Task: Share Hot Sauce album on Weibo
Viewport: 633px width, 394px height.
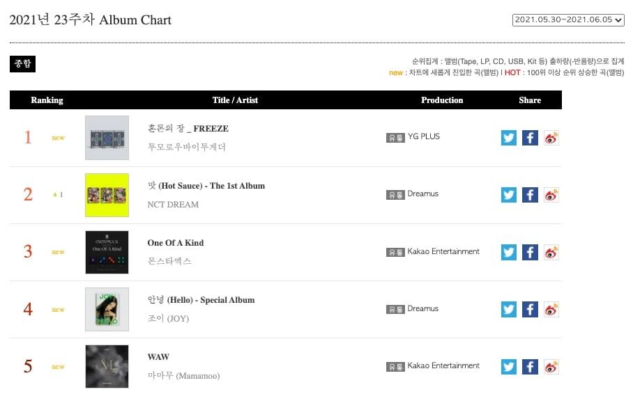Action: click(551, 195)
